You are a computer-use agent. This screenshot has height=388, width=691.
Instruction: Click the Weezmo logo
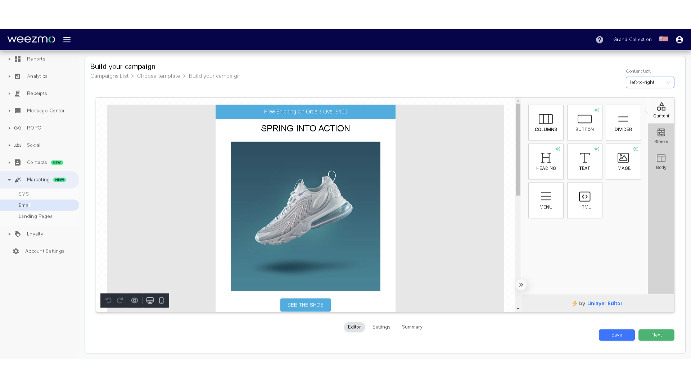(x=31, y=39)
